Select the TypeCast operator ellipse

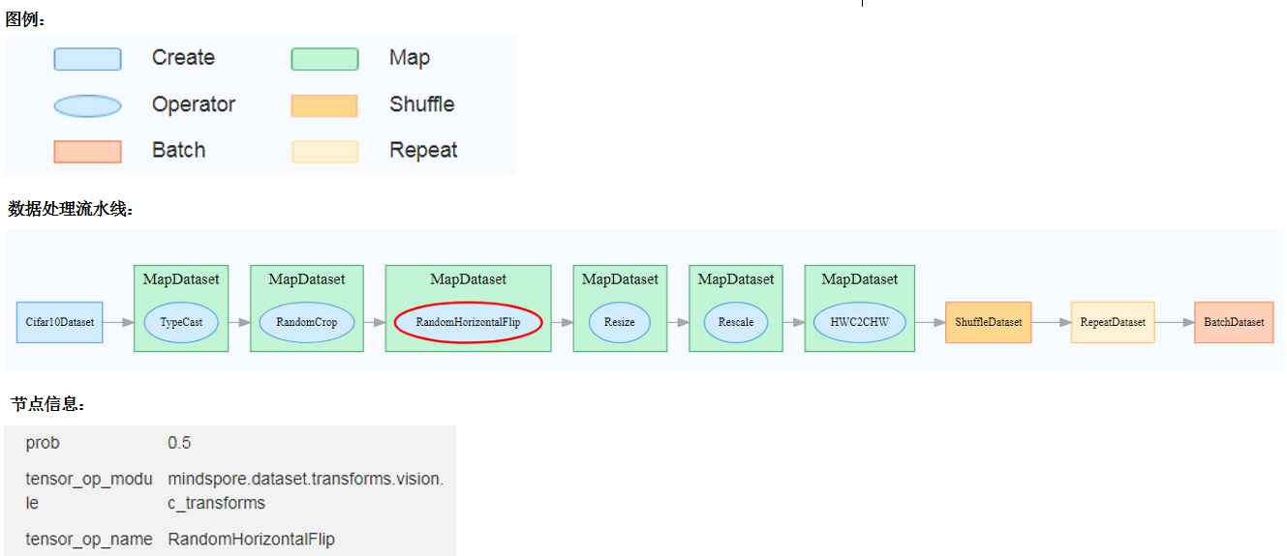point(181,322)
